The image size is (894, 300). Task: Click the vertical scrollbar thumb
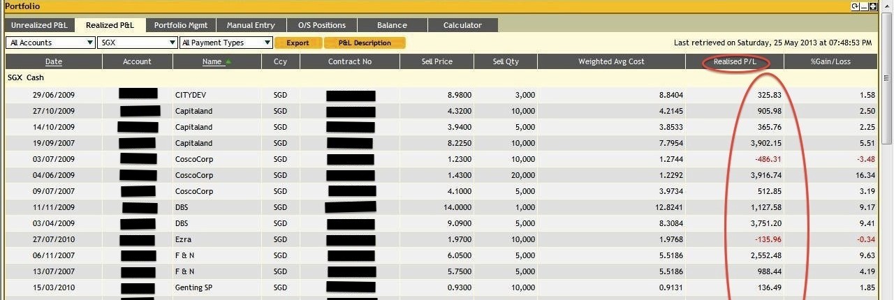tap(886, 77)
